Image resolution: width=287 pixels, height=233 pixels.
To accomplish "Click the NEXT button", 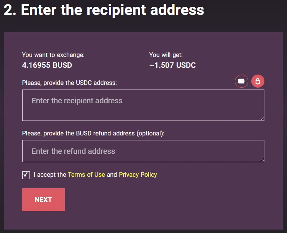I will click(43, 200).
